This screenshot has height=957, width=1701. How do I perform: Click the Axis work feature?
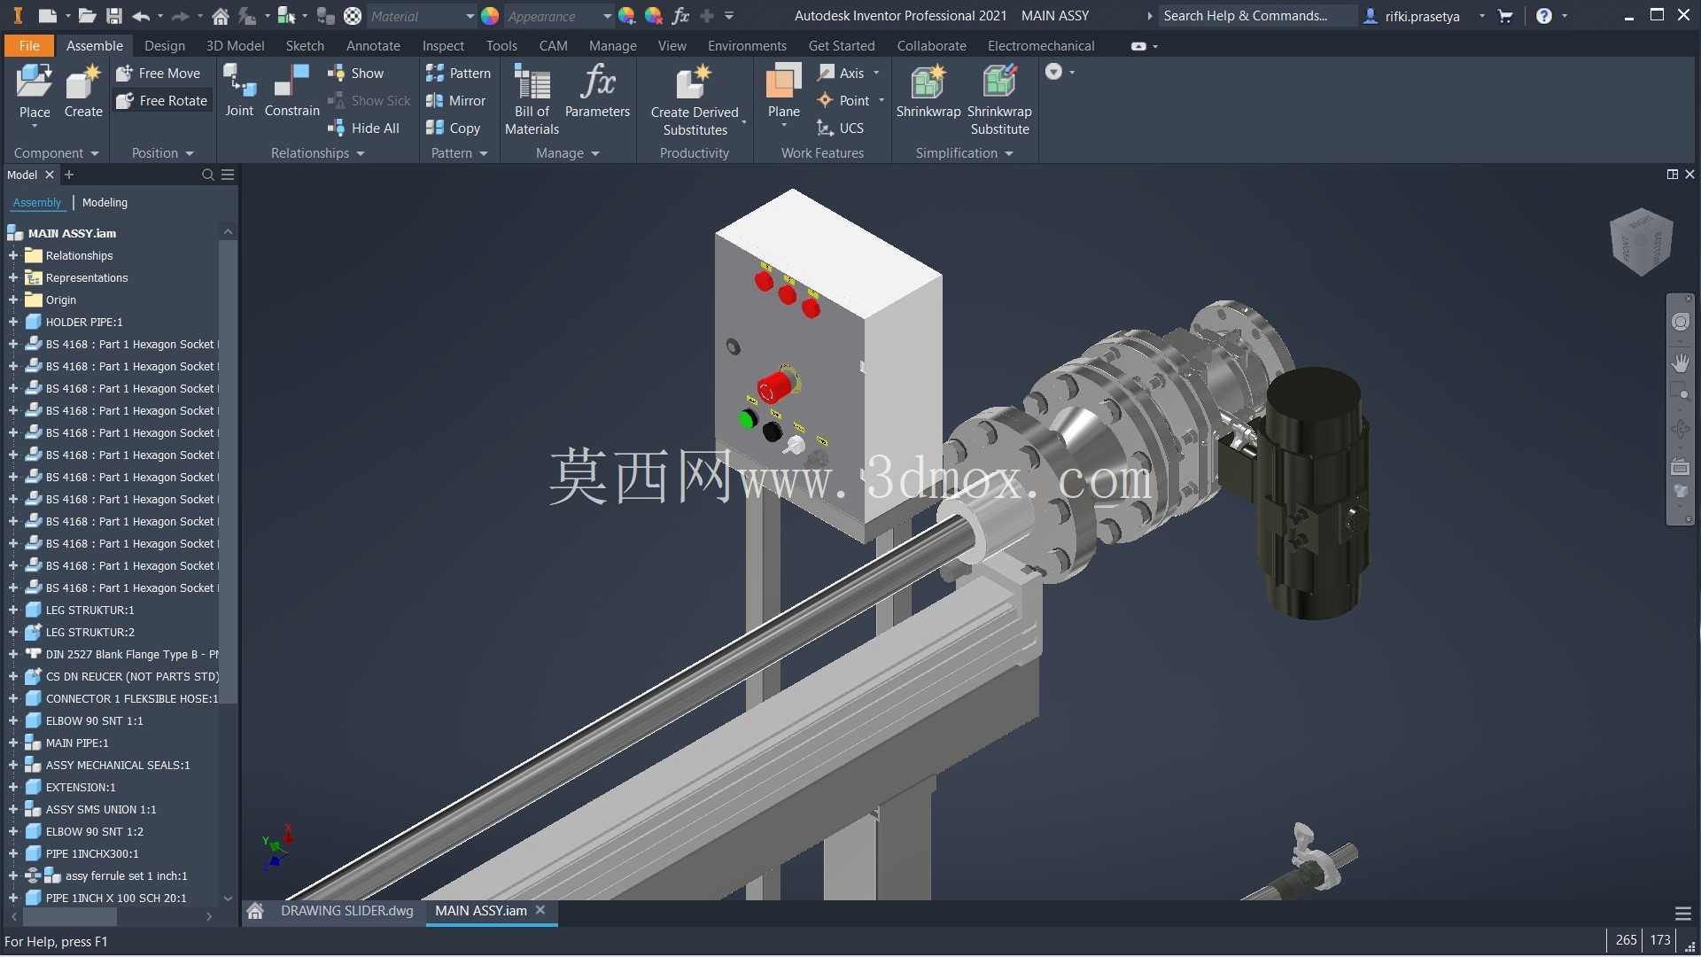842,74
